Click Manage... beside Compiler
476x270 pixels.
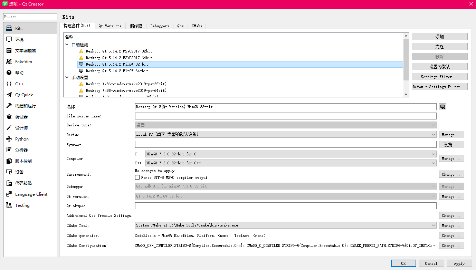point(451,158)
